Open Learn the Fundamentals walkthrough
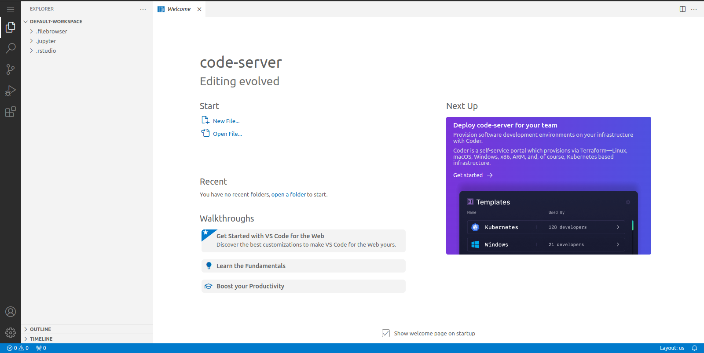 point(251,266)
